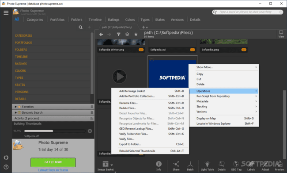287x173 pixels.
Task: Open the hamburger main menu
Action: [x=6, y=13]
